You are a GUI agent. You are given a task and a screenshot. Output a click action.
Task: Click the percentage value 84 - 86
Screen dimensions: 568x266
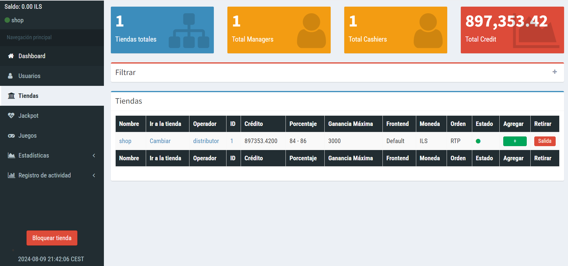298,141
